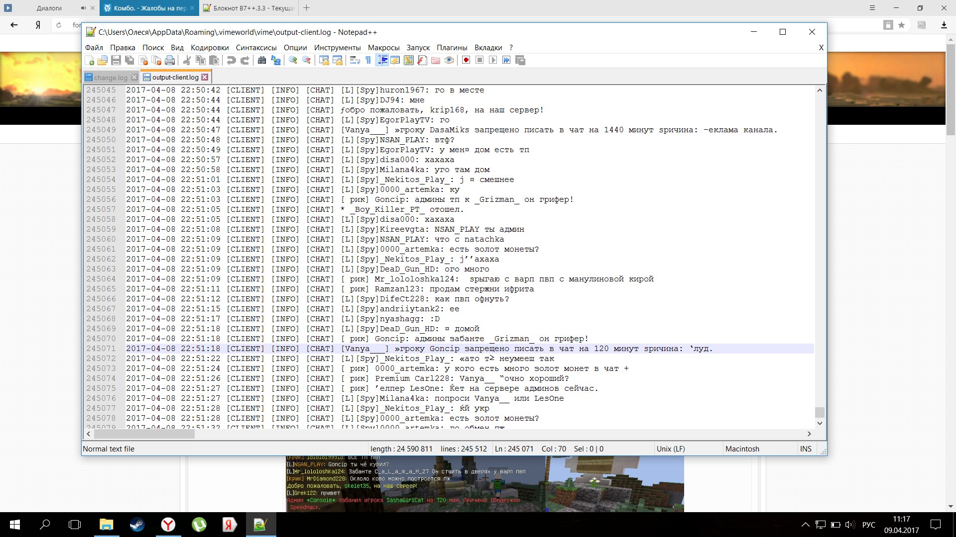Click the Save icon in toolbar

pos(116,60)
